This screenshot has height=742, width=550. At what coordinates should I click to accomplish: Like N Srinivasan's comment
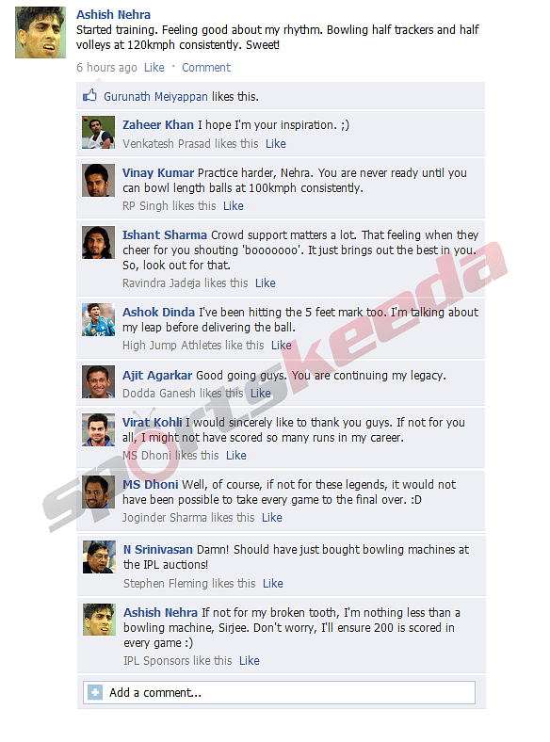coord(273,584)
